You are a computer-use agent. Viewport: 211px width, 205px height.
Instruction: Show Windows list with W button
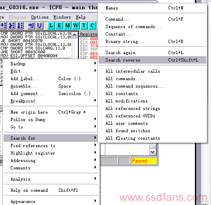click(76, 26)
